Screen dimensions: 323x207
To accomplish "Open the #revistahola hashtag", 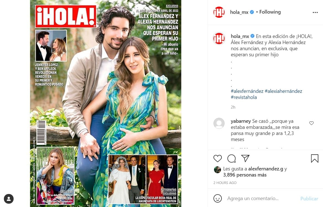I will [244, 97].
